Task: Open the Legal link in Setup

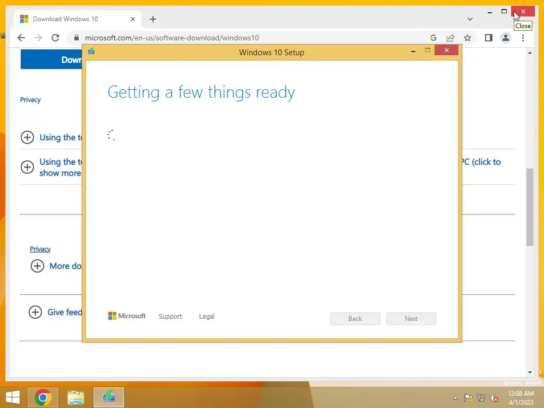Action: pos(207,317)
